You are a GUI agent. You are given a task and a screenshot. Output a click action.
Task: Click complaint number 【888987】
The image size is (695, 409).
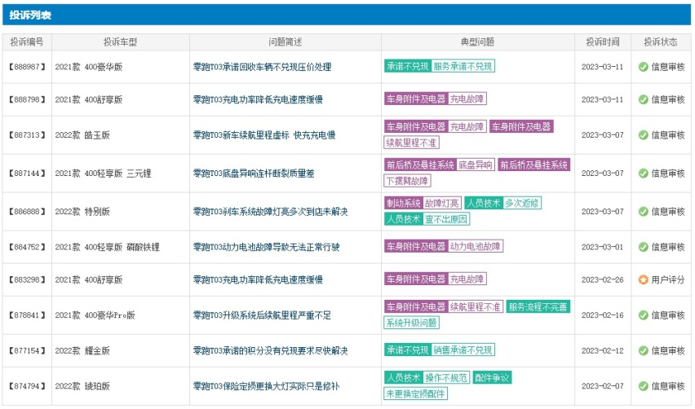27,67
